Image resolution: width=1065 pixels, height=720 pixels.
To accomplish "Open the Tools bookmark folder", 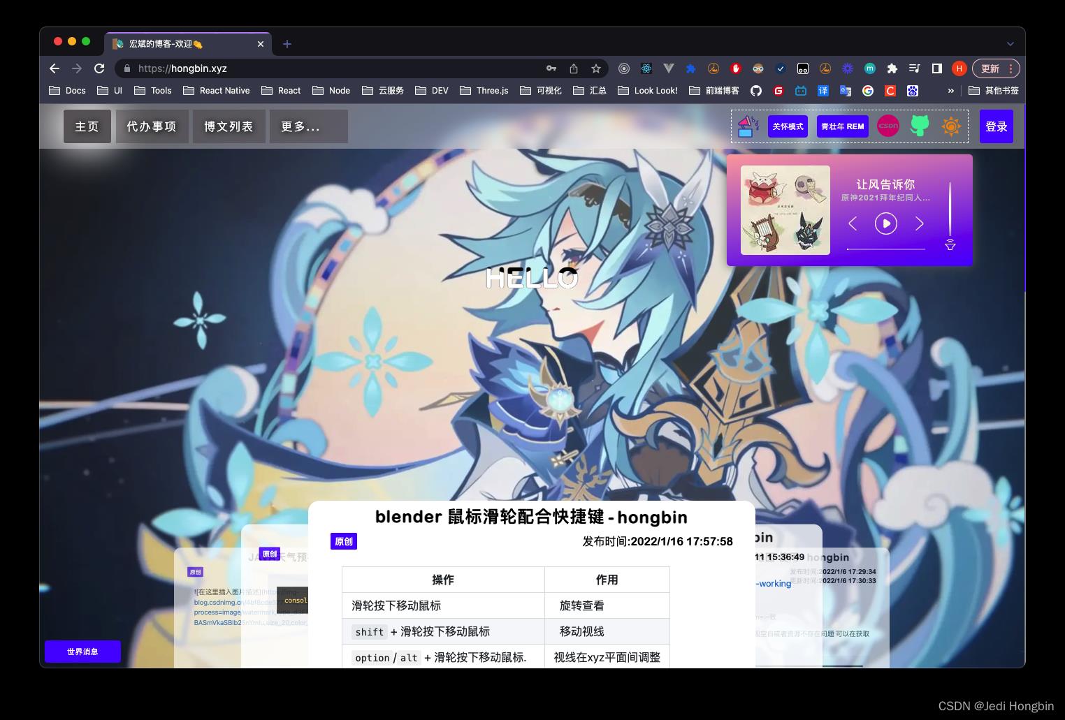I will pyautogui.click(x=153, y=91).
